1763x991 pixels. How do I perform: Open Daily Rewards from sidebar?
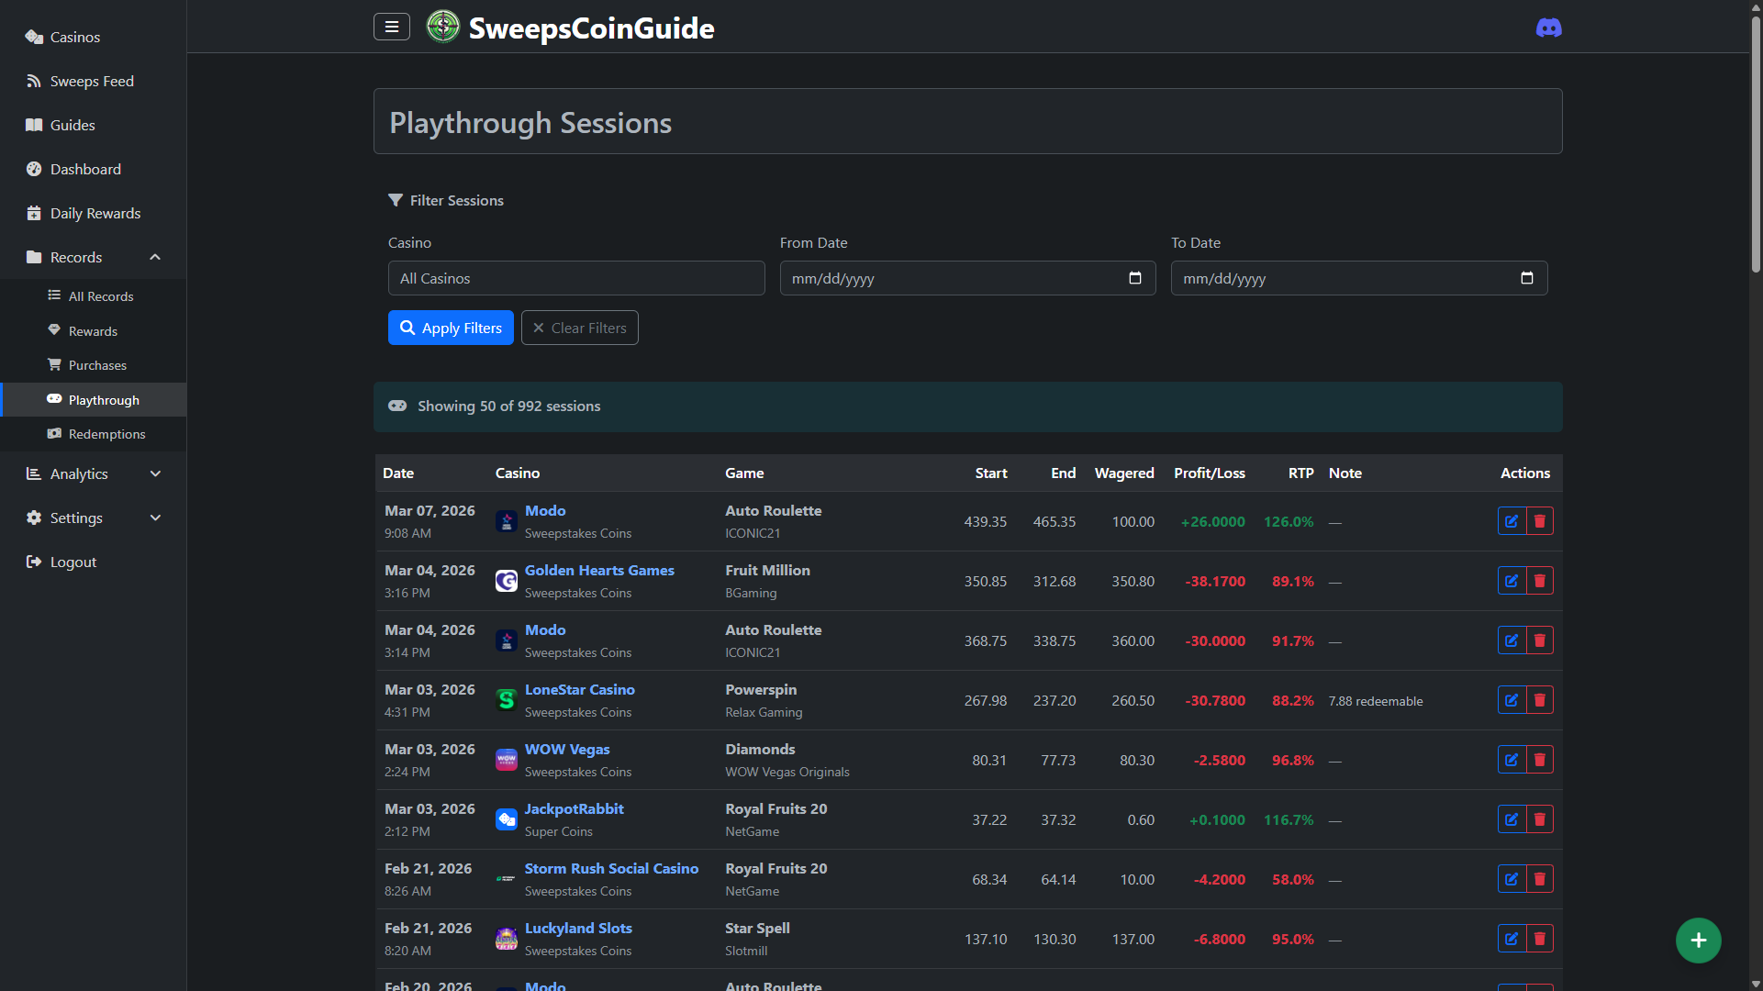(x=95, y=213)
